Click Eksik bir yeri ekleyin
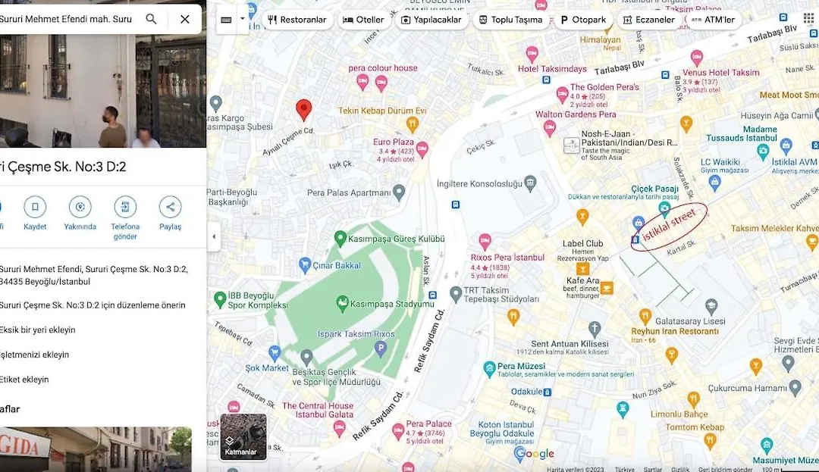 (x=38, y=330)
